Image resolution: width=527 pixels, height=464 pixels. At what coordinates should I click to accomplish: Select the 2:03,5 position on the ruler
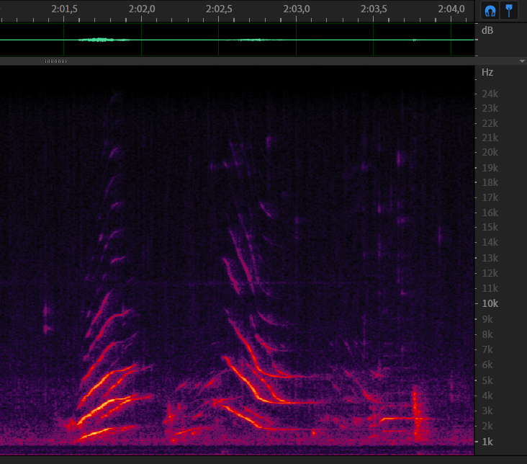373,9
